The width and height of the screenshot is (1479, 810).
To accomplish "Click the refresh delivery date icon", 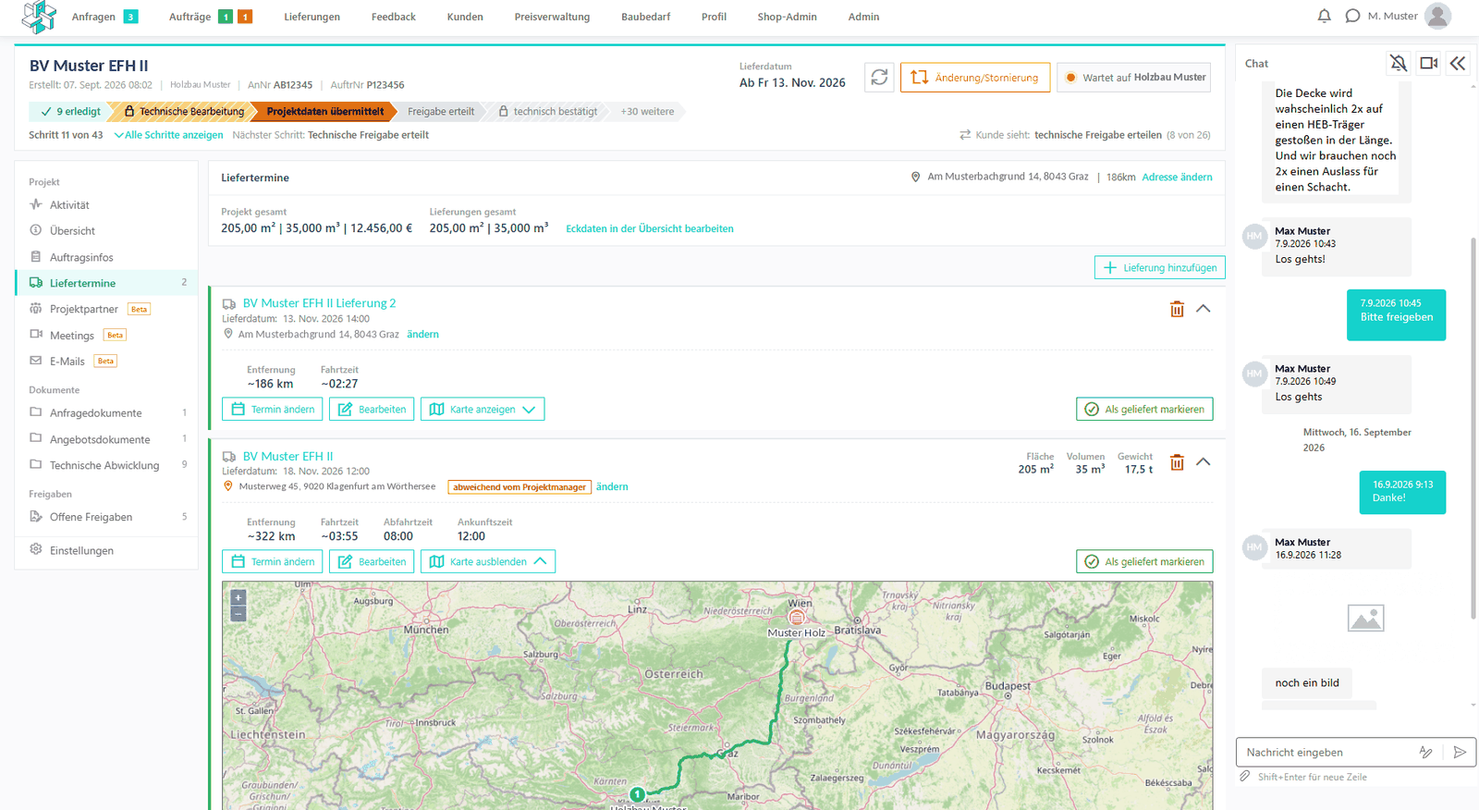I will point(879,78).
